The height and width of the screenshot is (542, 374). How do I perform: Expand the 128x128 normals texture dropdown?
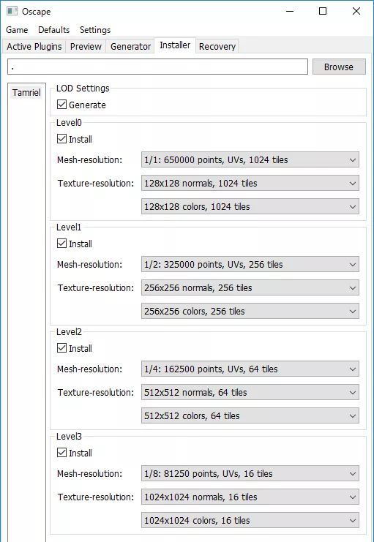(250, 183)
